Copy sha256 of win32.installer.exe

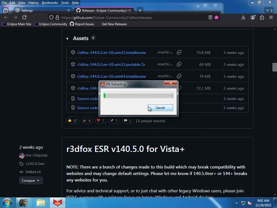(179, 52)
